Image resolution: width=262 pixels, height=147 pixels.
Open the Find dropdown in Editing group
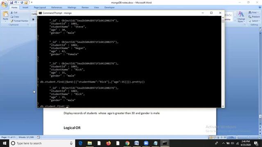(253, 13)
